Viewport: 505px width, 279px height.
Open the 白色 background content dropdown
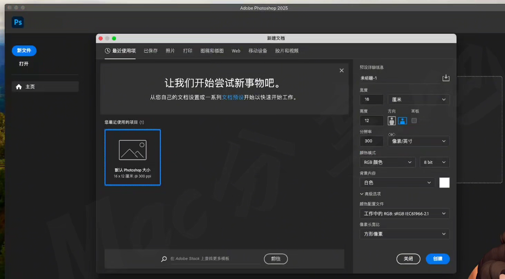(397, 183)
